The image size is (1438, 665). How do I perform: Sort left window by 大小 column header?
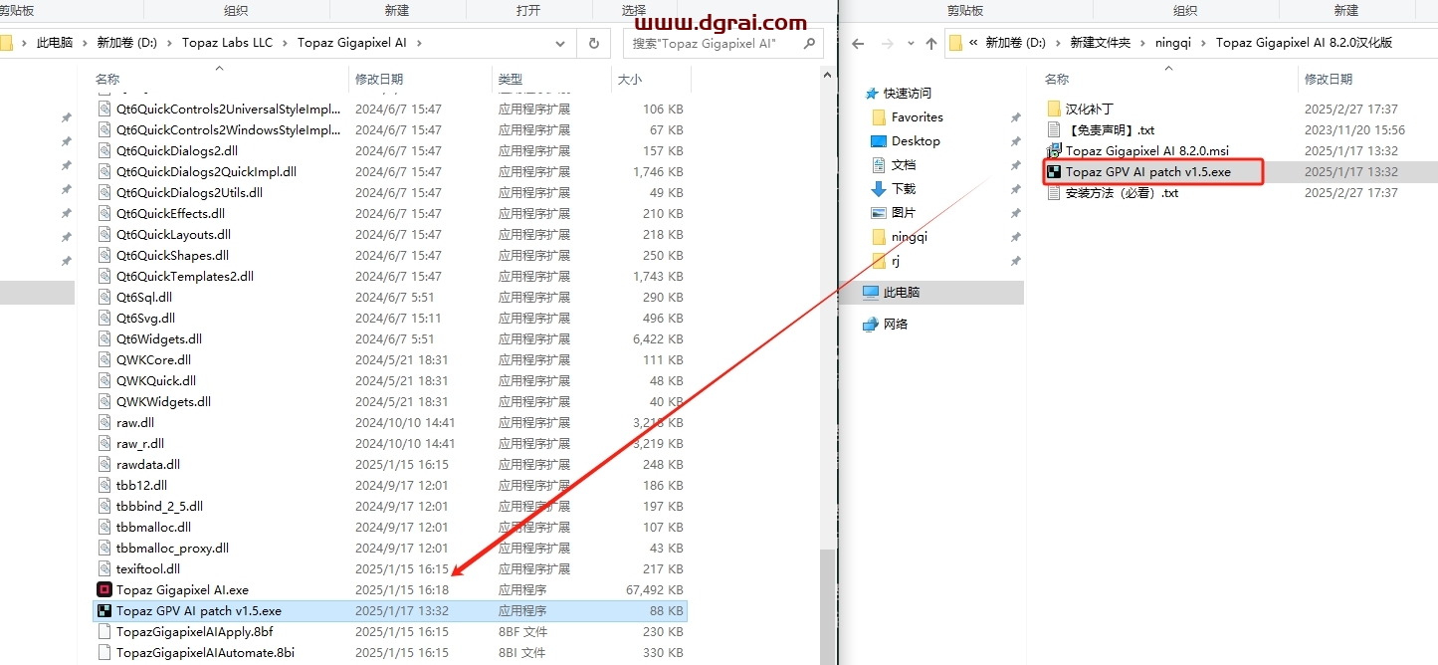630,79
